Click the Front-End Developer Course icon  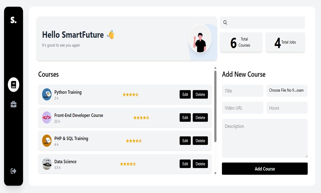pos(47,118)
